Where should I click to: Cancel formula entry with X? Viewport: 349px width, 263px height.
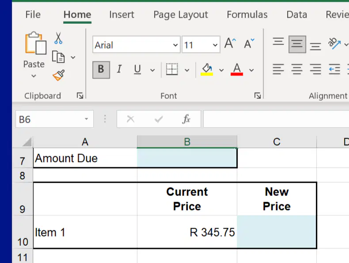pyautogui.click(x=130, y=119)
